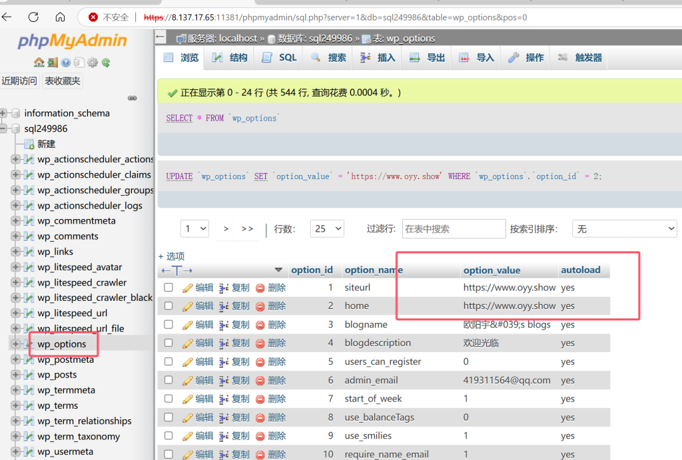Check the checkbox for home row
Screen dimensions: 682x460
[169, 306]
